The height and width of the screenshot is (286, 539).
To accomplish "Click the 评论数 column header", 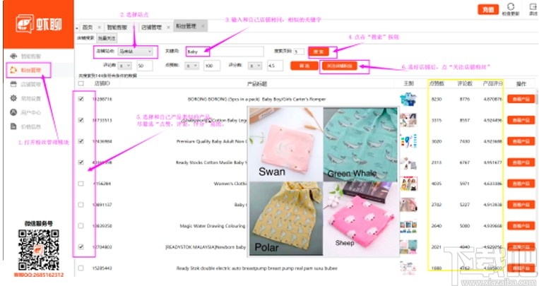I will click(x=465, y=83).
